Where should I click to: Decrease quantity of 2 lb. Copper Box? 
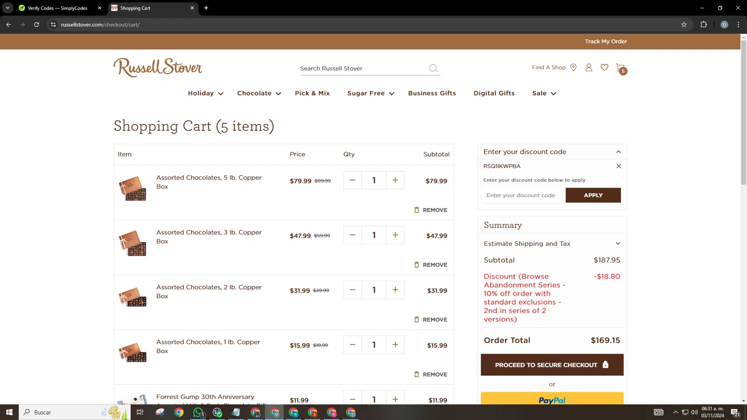tap(353, 290)
